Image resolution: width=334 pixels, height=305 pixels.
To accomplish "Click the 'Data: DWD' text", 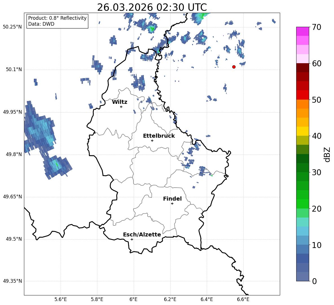I will [x=41, y=24].
